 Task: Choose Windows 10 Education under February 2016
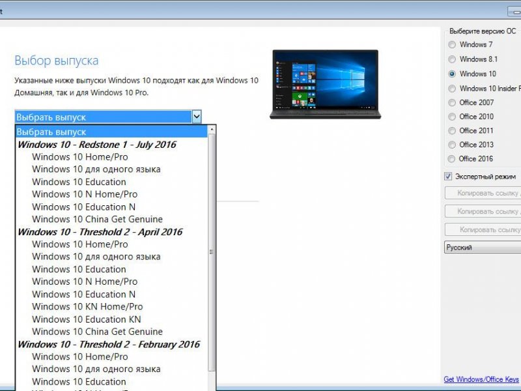pos(111,382)
